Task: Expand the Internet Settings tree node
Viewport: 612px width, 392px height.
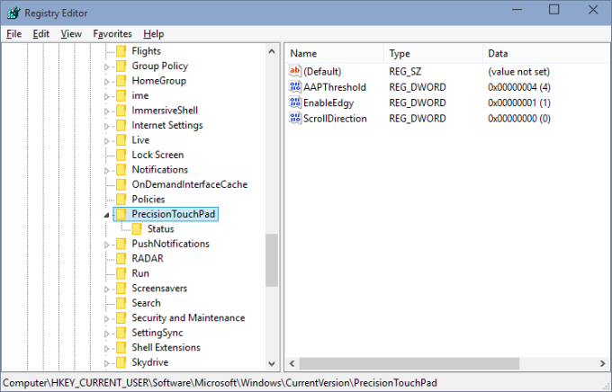Action: (x=107, y=125)
